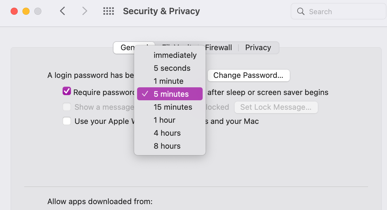This screenshot has height=210, width=387.
Task: Click the back navigation arrow
Action: pyautogui.click(x=62, y=11)
